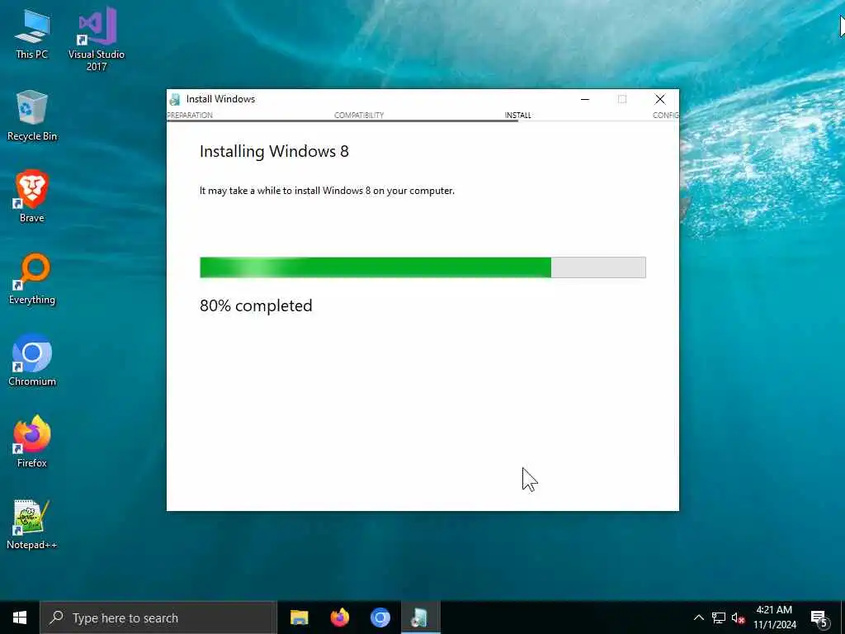Select the Firefox desktop shortcut
This screenshot has width=845, height=634.
point(32,442)
